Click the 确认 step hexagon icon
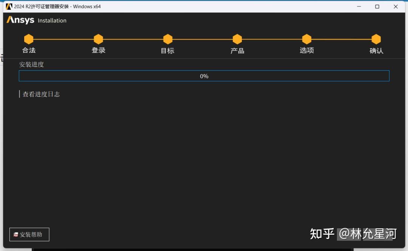The image size is (408, 251). 376,39
